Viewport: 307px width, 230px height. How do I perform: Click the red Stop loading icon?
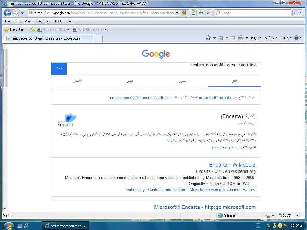[x=209, y=13]
